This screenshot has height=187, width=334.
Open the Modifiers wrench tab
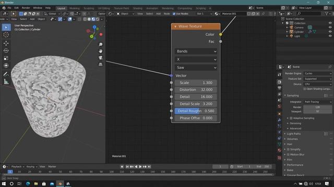click(280, 120)
